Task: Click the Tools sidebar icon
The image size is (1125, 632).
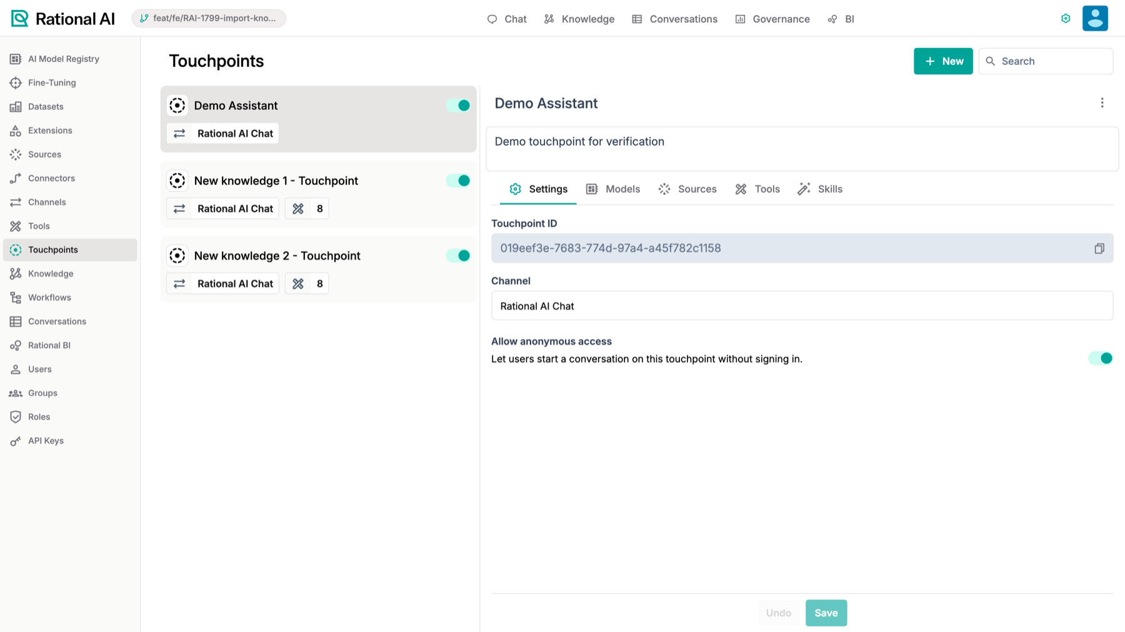Action: 16,226
